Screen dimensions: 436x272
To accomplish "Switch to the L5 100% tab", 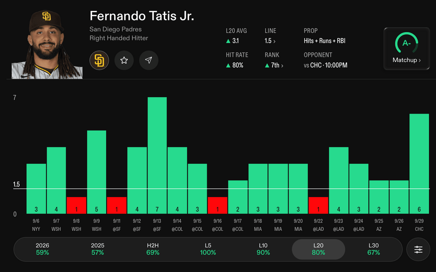I will point(208,249).
